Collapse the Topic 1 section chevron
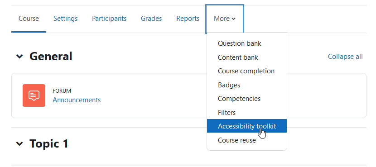This screenshot has height=167, width=376. (x=19, y=144)
